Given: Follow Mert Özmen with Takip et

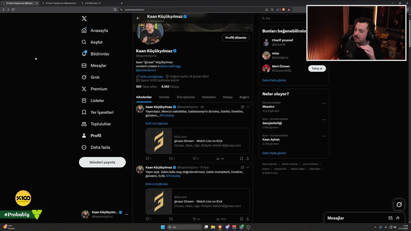Looking at the screenshot, I should (x=317, y=68).
